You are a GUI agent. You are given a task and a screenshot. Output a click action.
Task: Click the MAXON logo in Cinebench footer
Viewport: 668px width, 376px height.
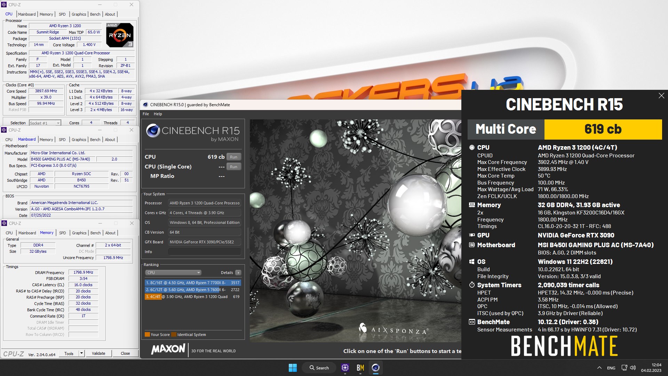168,349
